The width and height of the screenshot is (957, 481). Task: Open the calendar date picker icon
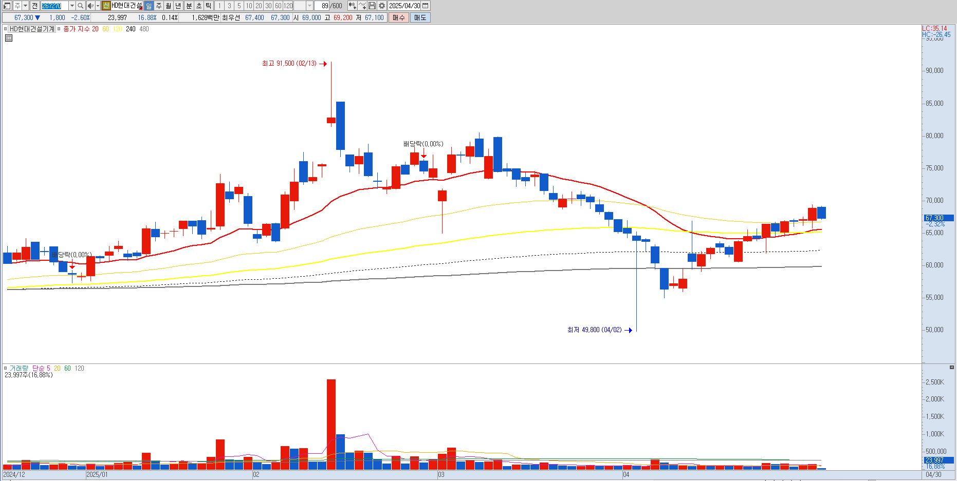pos(425,6)
